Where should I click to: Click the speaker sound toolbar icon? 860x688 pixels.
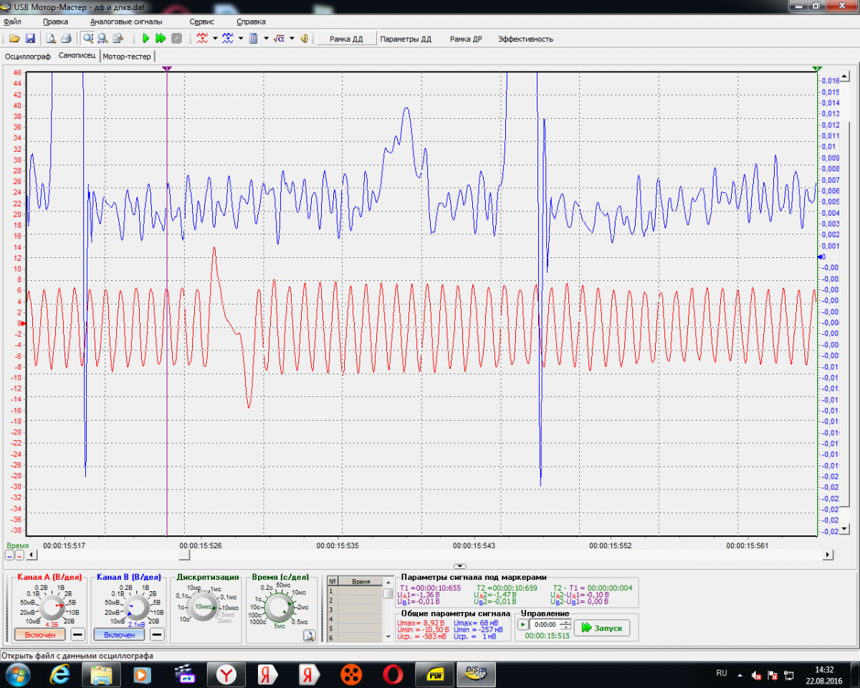point(305,39)
